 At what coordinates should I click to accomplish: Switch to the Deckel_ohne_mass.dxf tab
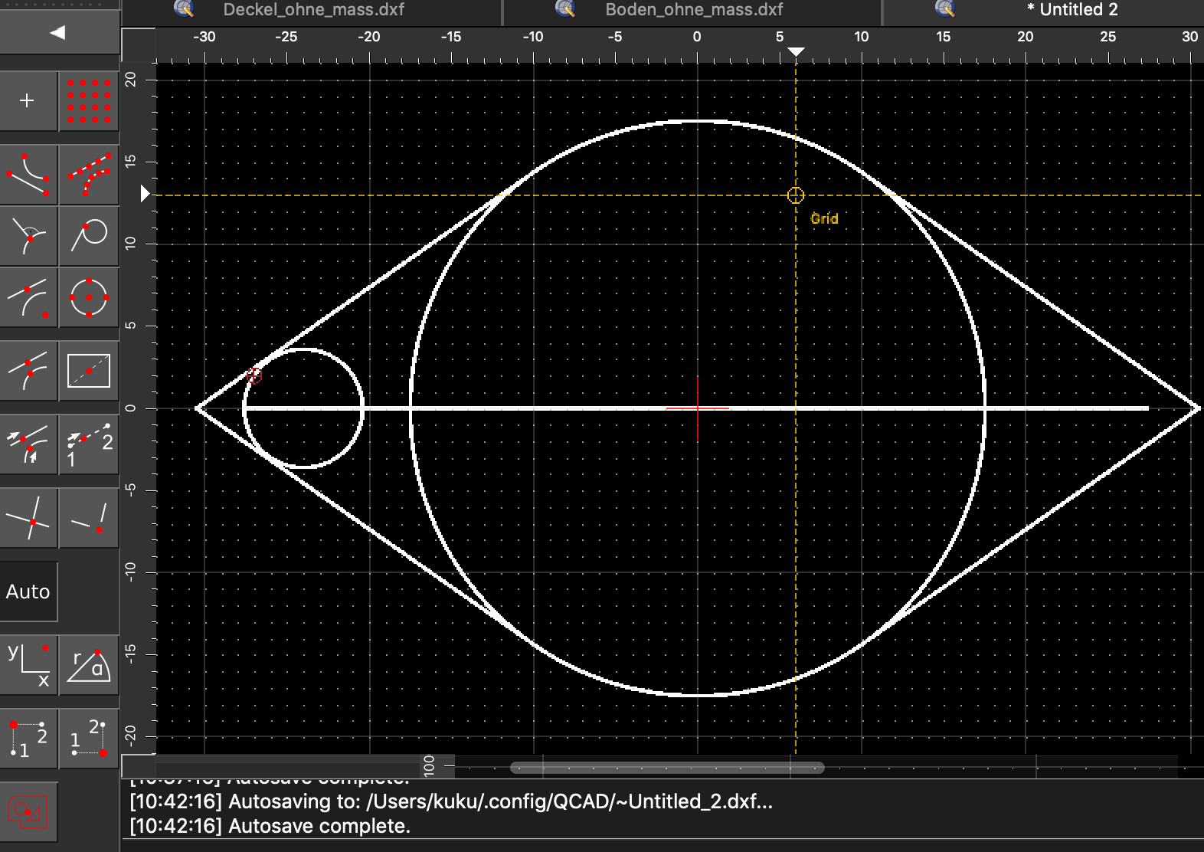click(x=312, y=10)
